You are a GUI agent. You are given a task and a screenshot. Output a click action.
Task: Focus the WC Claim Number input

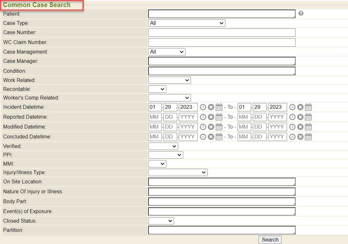(222, 42)
